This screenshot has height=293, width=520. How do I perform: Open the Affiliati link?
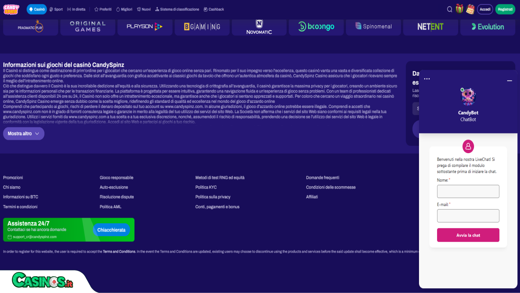pyautogui.click(x=312, y=197)
